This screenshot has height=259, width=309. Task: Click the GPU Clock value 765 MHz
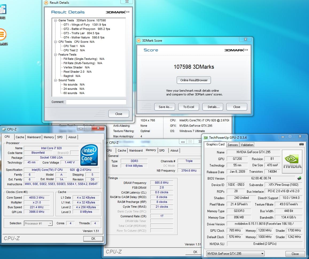click(235, 230)
